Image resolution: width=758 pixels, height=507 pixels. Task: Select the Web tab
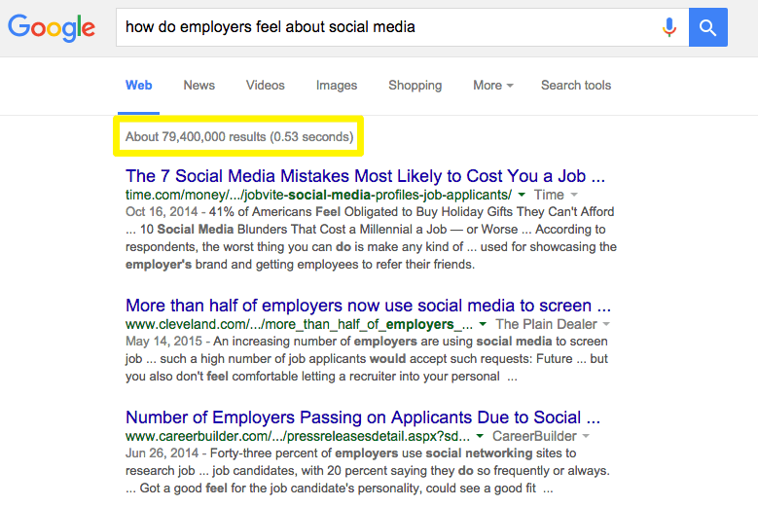[x=139, y=85]
